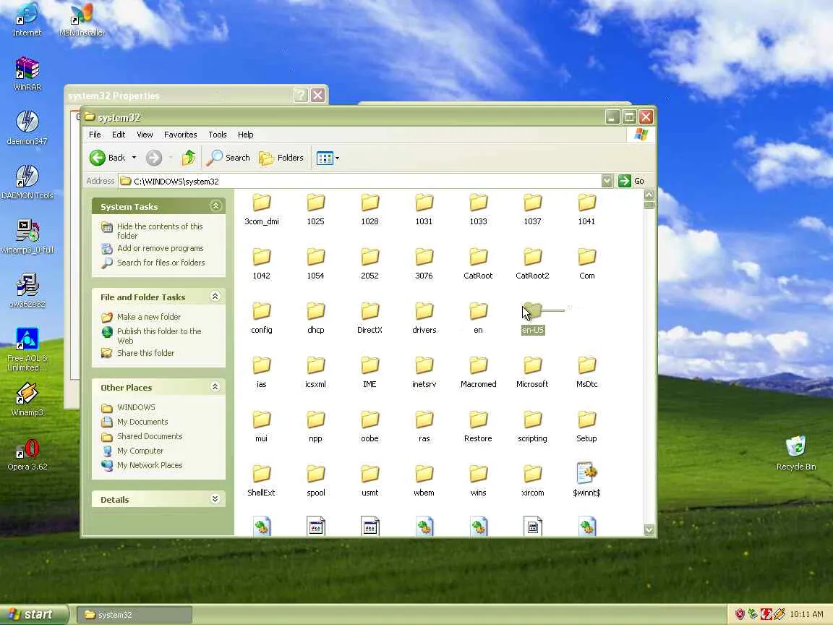
Task: Open the Edit menu
Action: coord(119,135)
